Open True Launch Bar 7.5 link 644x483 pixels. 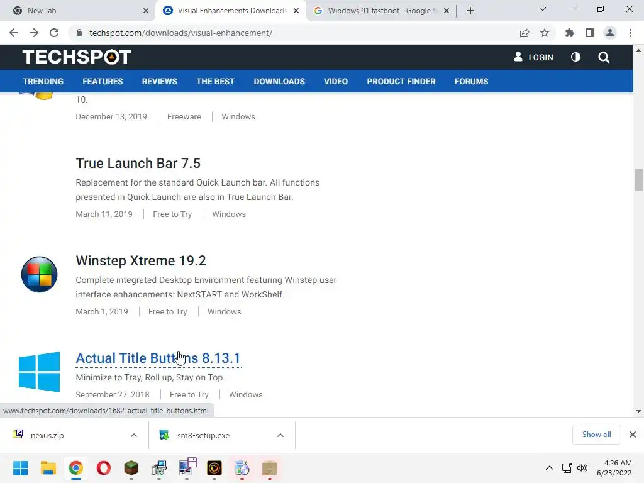click(x=138, y=163)
